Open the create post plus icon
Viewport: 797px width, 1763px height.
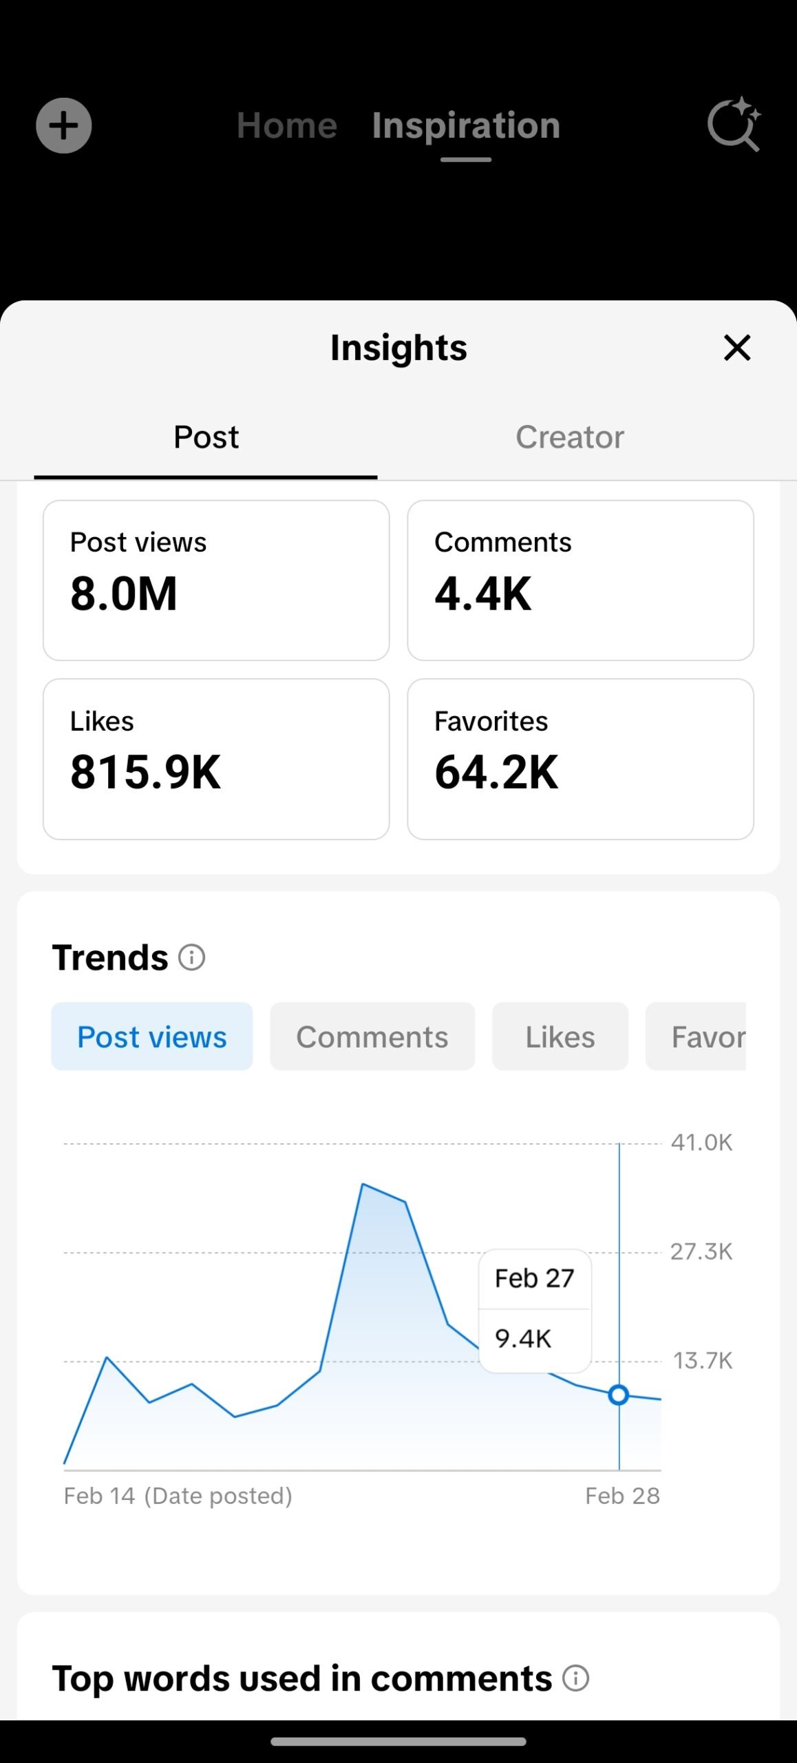pos(63,125)
